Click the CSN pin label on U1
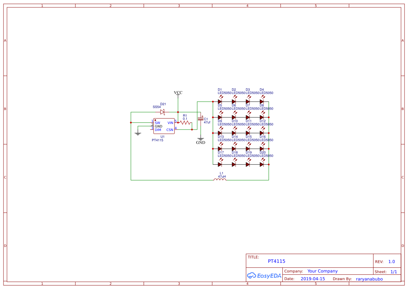Viewport: 408px width, 289px height. (x=170, y=129)
